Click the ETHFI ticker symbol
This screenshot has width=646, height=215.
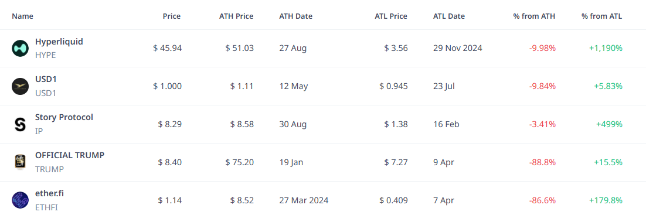pos(46,207)
